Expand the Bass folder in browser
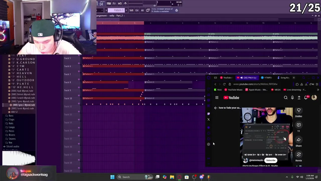The height and width of the screenshot is (181, 321). (10, 116)
